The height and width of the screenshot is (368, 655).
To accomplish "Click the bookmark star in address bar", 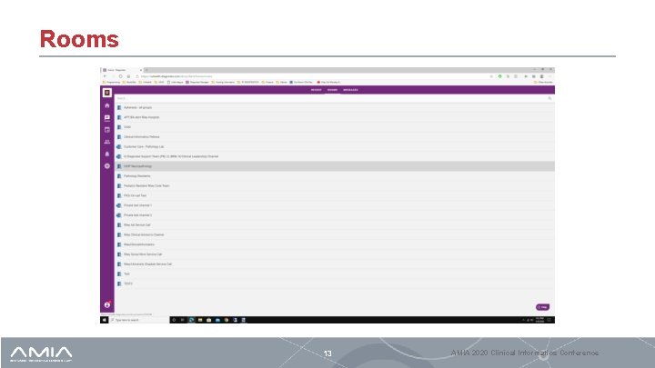I will 491,76.
